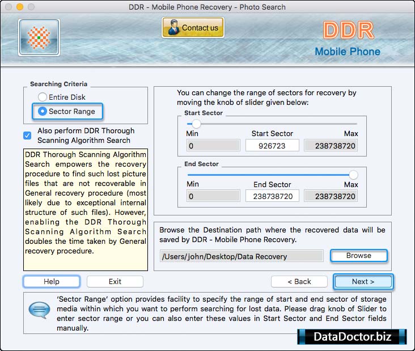Click the 'Sector Range' option help text
This screenshot has height=351, width=415.
click(221, 314)
